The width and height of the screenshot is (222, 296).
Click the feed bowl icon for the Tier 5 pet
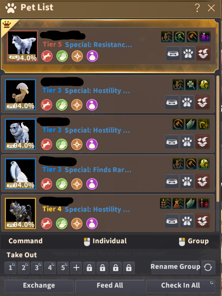(173, 53)
